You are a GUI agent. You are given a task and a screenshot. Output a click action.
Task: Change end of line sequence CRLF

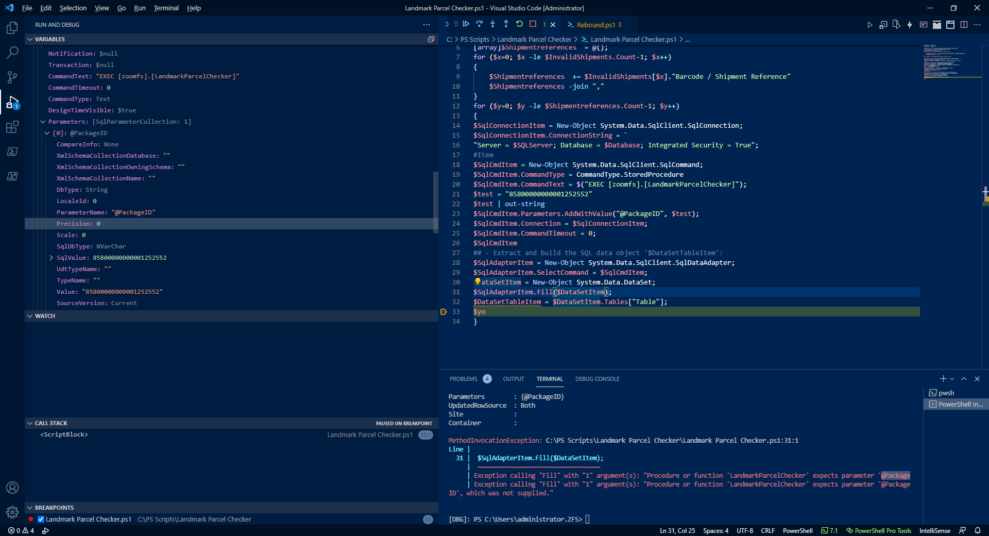768,530
